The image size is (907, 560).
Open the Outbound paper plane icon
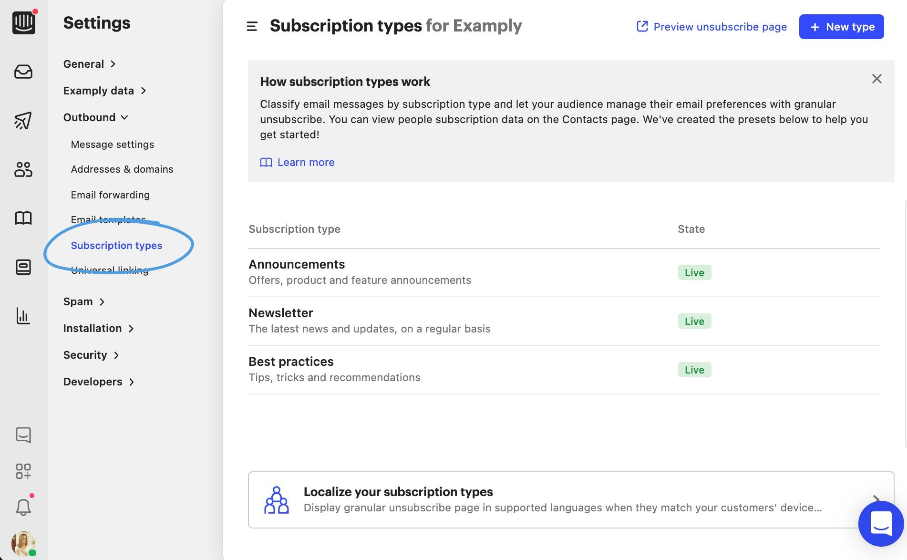pyautogui.click(x=23, y=121)
